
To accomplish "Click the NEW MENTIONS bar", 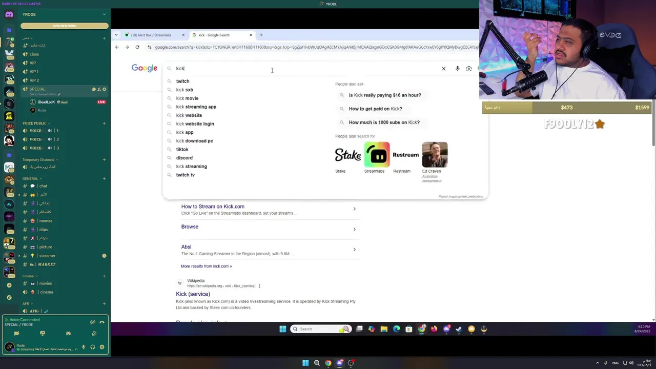I will [65, 26].
